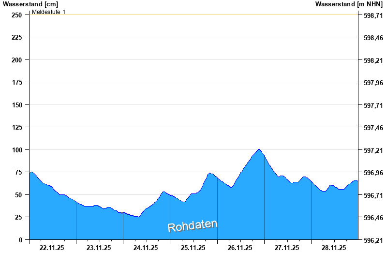The image size is (387, 266).
Task: Click the 250 value on left axis
Action: pos(17,15)
